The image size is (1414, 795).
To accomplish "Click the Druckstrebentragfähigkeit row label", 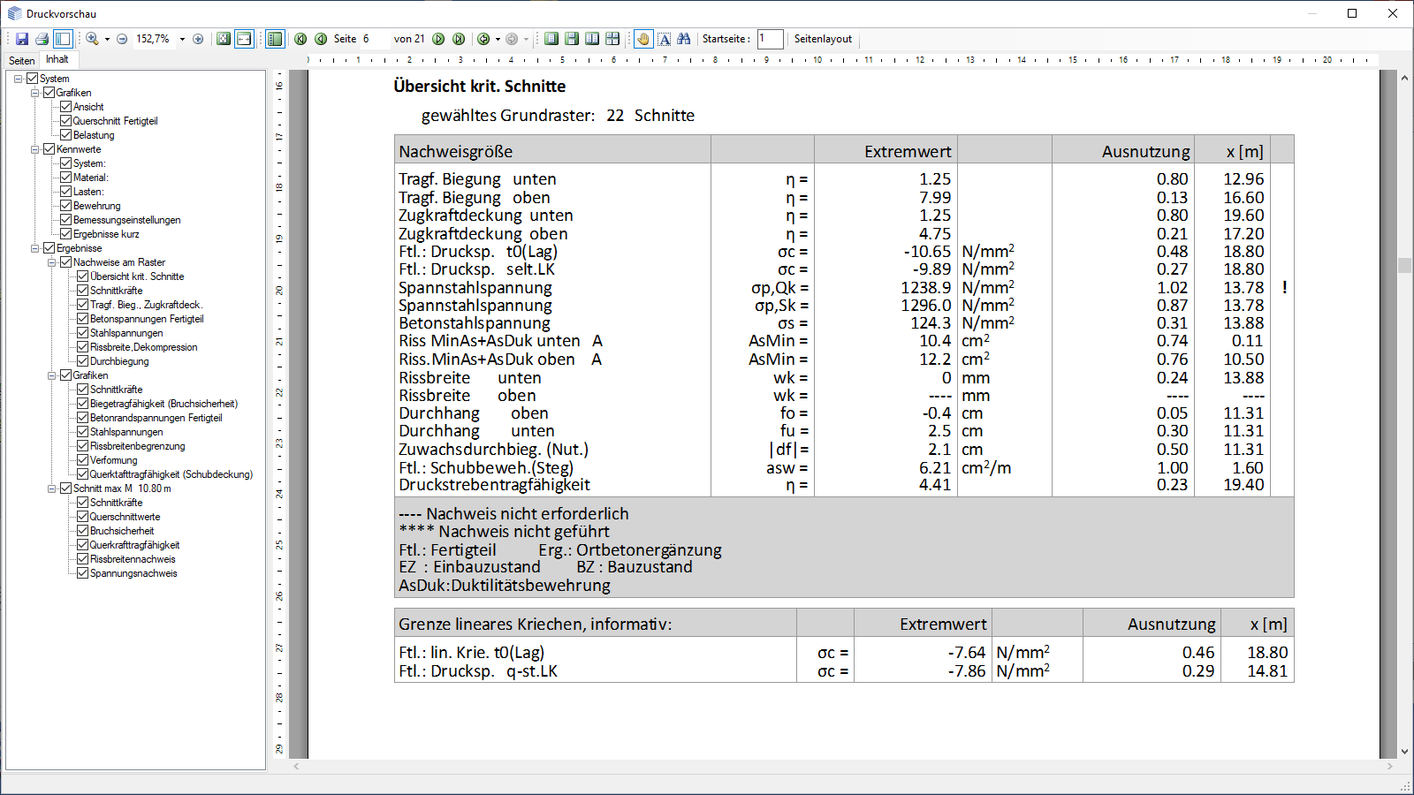I will point(494,485).
